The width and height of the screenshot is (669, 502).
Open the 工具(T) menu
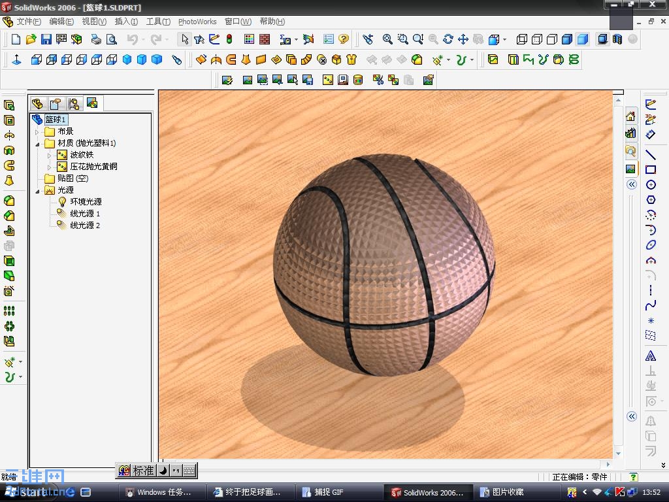pyautogui.click(x=157, y=22)
